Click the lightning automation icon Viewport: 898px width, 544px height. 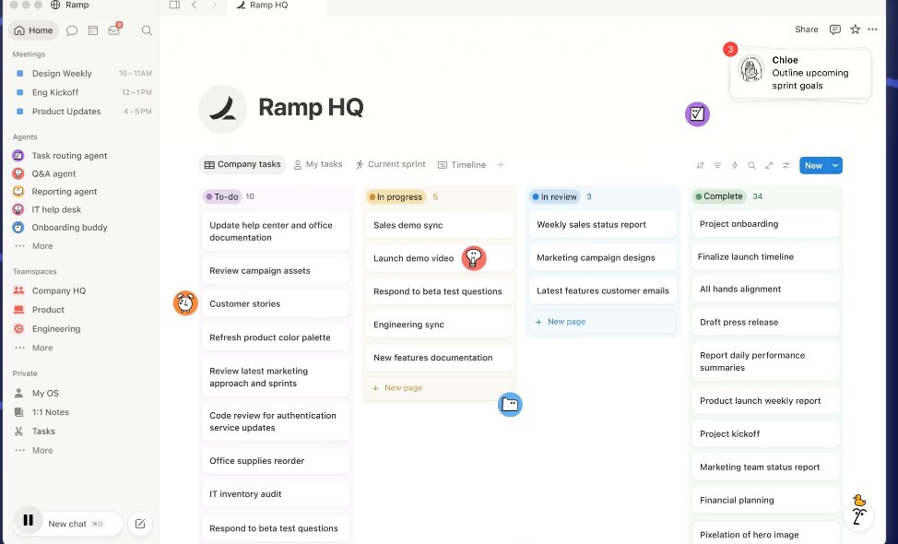(x=734, y=165)
